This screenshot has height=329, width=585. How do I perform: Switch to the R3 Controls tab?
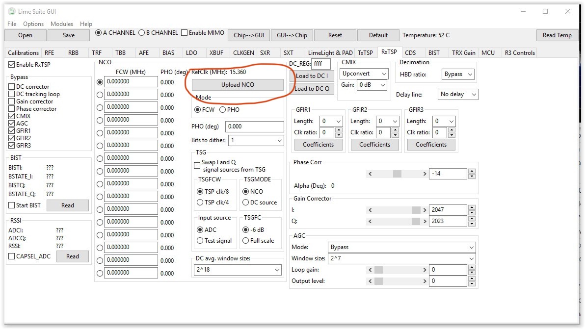(520, 53)
